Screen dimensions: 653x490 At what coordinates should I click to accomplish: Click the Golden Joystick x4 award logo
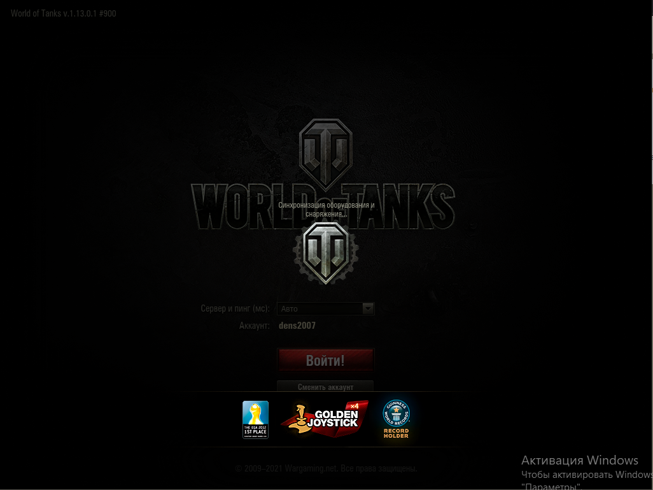coord(325,419)
